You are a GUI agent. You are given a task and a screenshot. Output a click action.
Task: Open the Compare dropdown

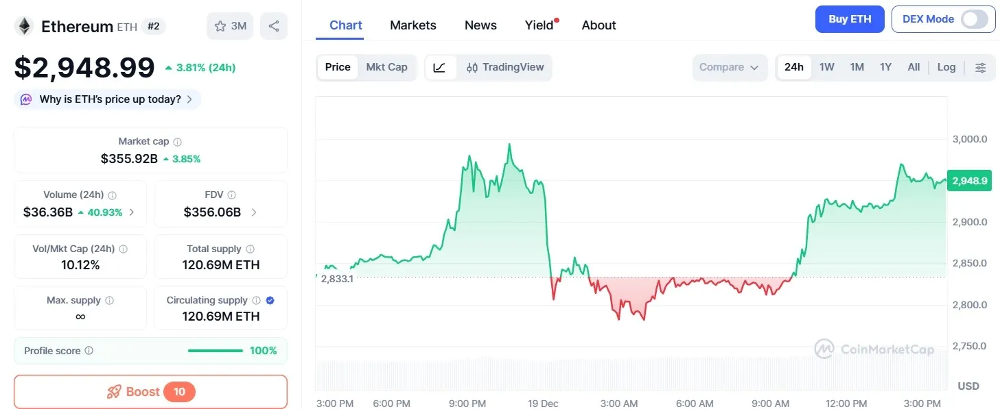[x=730, y=67]
